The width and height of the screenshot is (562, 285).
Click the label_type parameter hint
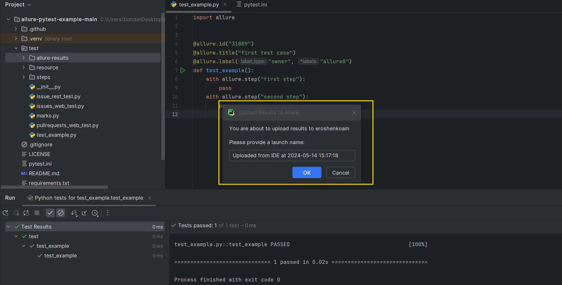(253, 61)
